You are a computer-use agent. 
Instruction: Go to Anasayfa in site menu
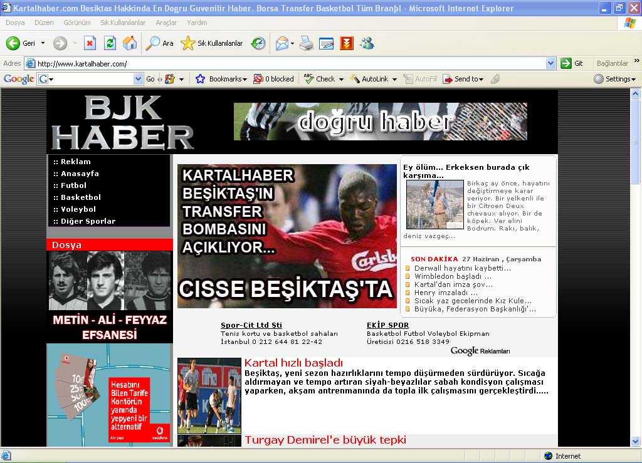coord(80,174)
